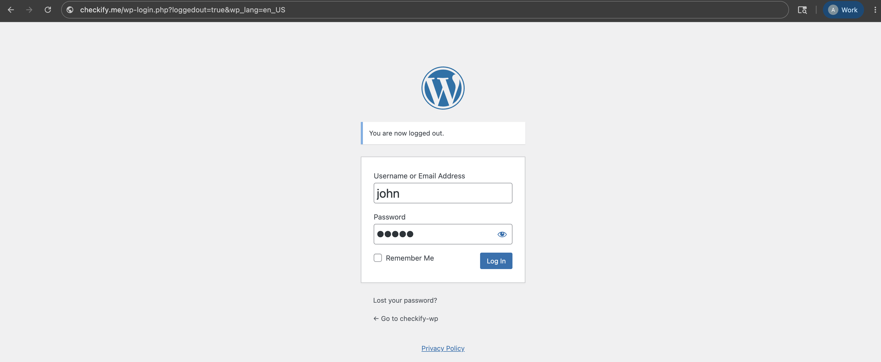Image resolution: width=881 pixels, height=362 pixels.
Task: Click the Log In button
Action: [496, 261]
